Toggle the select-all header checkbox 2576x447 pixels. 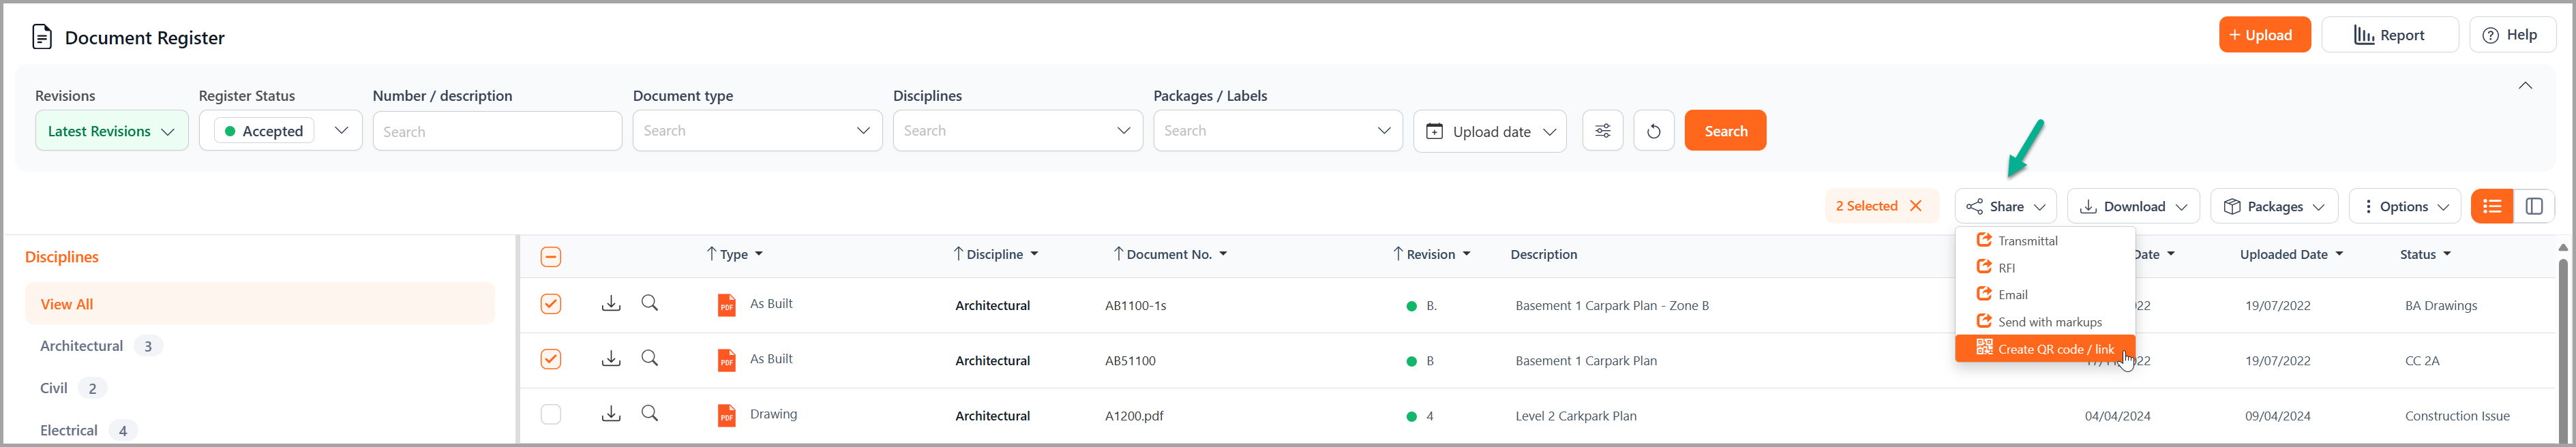coord(551,257)
